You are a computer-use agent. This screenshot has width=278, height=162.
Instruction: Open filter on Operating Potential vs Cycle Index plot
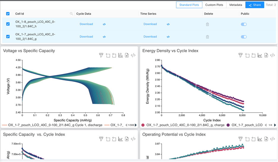click(240, 139)
